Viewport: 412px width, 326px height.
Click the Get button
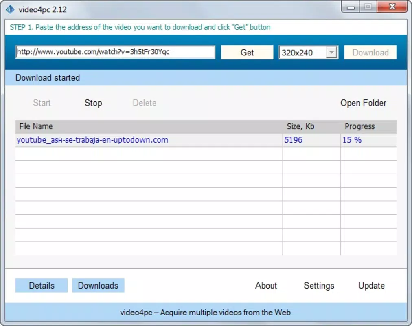click(x=247, y=52)
